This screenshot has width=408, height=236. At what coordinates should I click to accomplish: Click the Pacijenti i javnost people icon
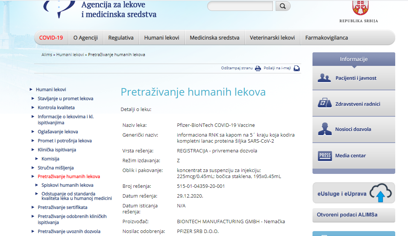click(x=324, y=78)
